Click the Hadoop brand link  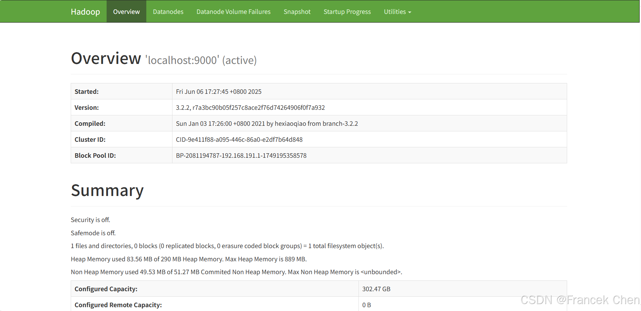click(x=85, y=11)
